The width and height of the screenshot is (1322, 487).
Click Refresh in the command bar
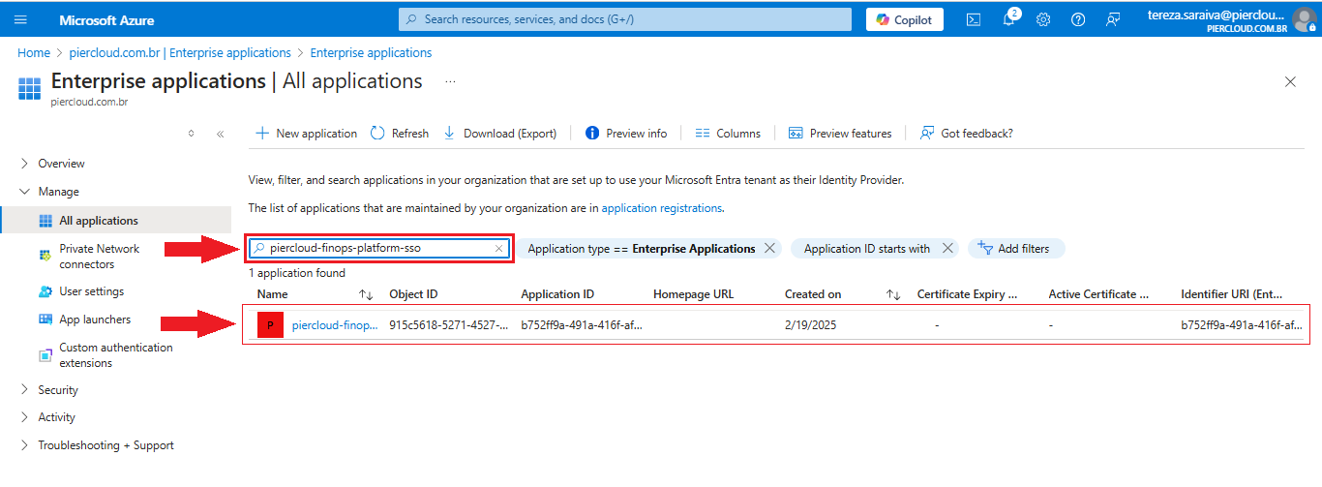[400, 134]
